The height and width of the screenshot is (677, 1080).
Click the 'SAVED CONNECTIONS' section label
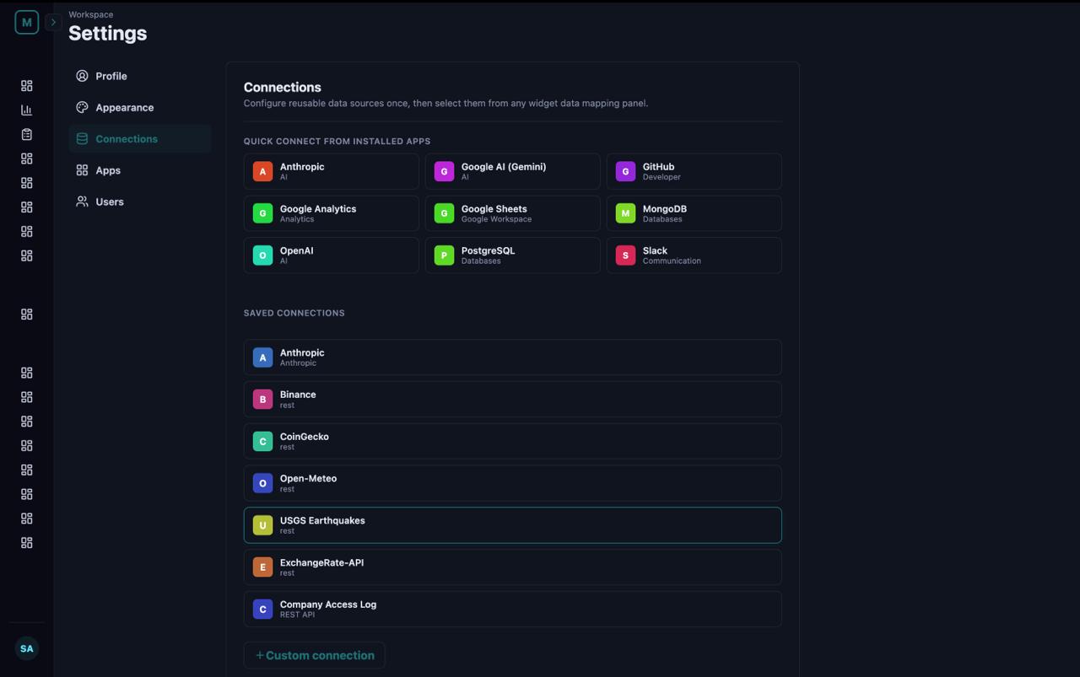click(294, 313)
